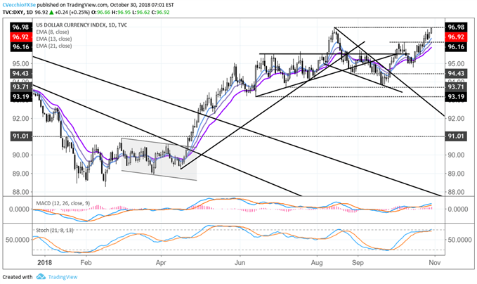Select the 96.98 price label on left axis
This screenshot has height=284, width=477.
[21, 27]
